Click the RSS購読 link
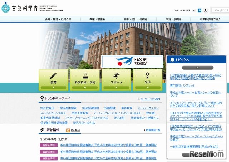The width and height of the screenshot is (229, 162). coord(75,130)
